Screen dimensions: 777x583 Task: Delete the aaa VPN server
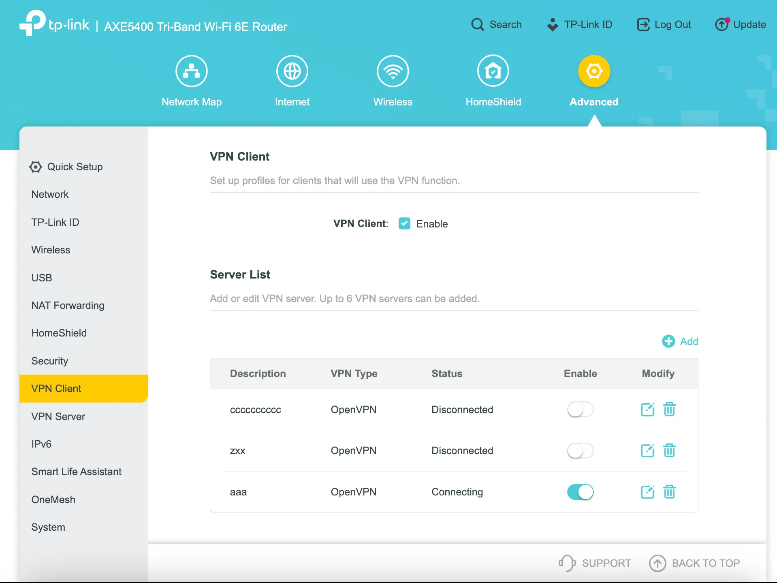(x=669, y=492)
